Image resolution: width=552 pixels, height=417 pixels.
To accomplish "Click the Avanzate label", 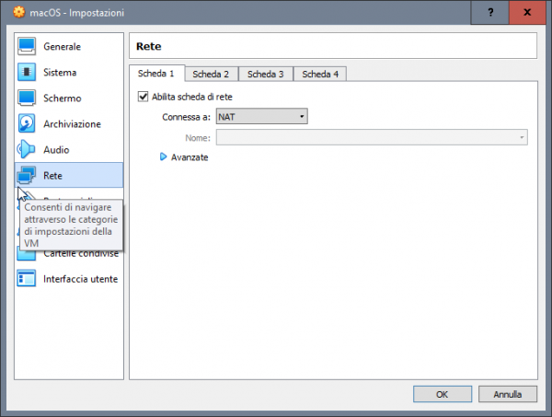I will 190,157.
